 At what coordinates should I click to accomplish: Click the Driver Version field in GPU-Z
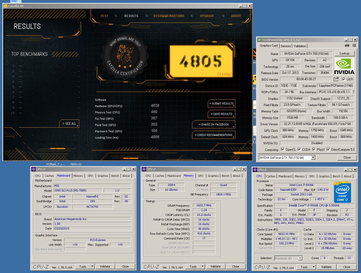point(317,124)
